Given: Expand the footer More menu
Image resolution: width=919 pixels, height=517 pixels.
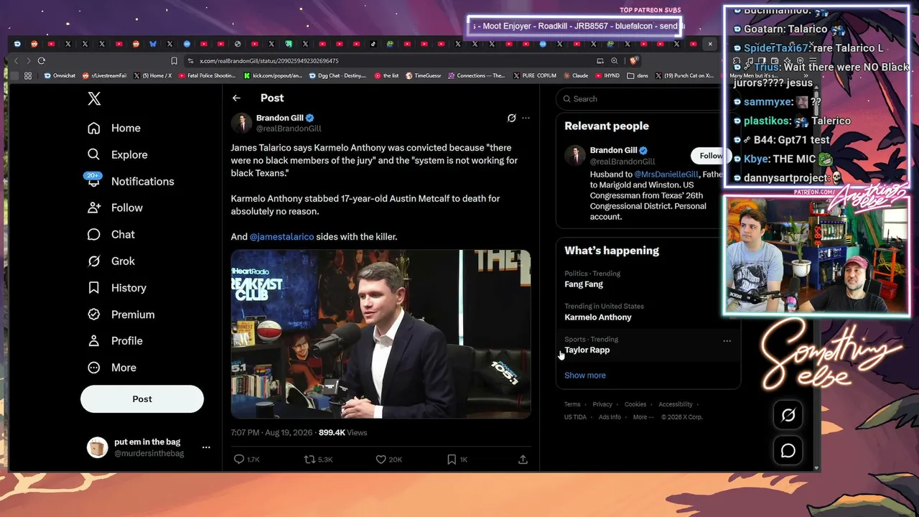Looking at the screenshot, I should [643, 417].
